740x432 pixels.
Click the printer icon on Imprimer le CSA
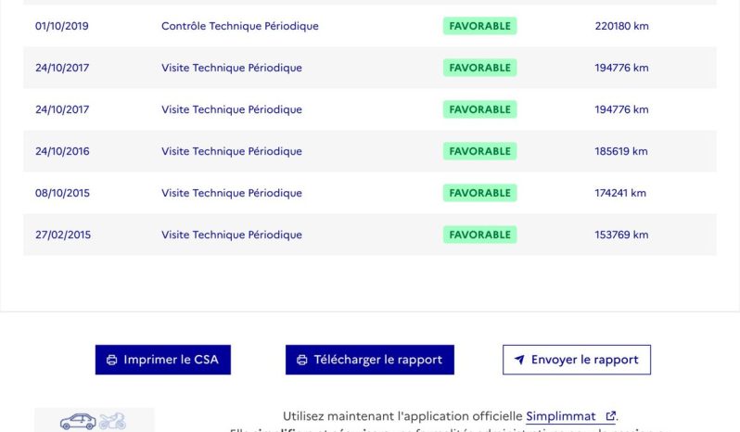[x=112, y=360]
